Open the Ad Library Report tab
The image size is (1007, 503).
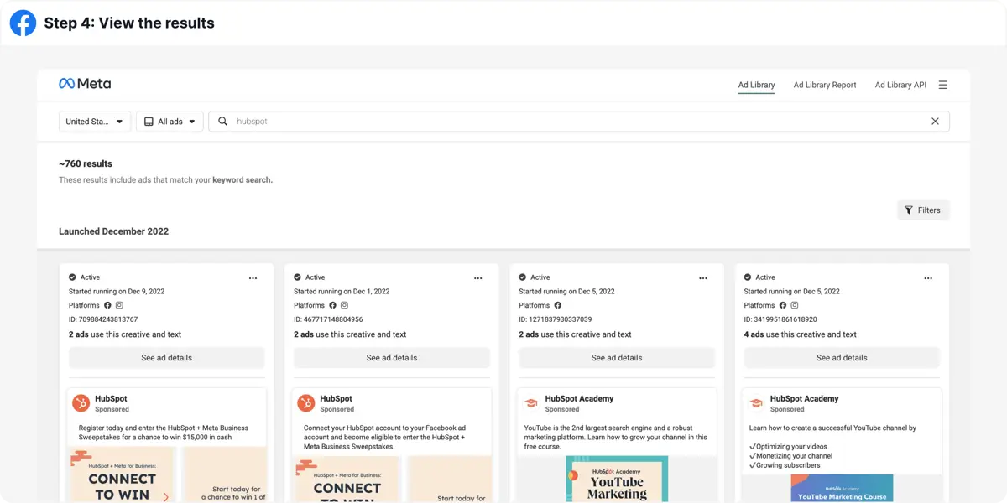[825, 85]
